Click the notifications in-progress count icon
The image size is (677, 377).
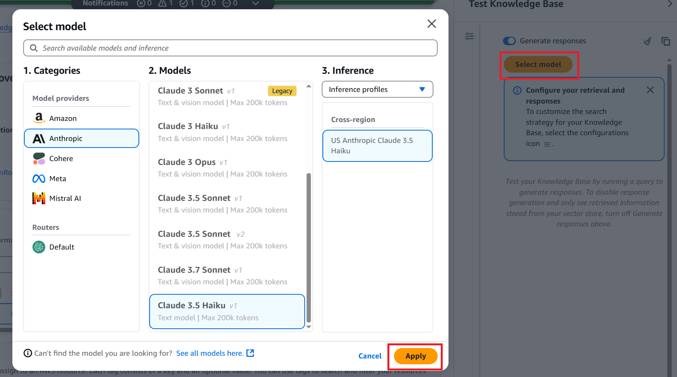(x=227, y=3)
